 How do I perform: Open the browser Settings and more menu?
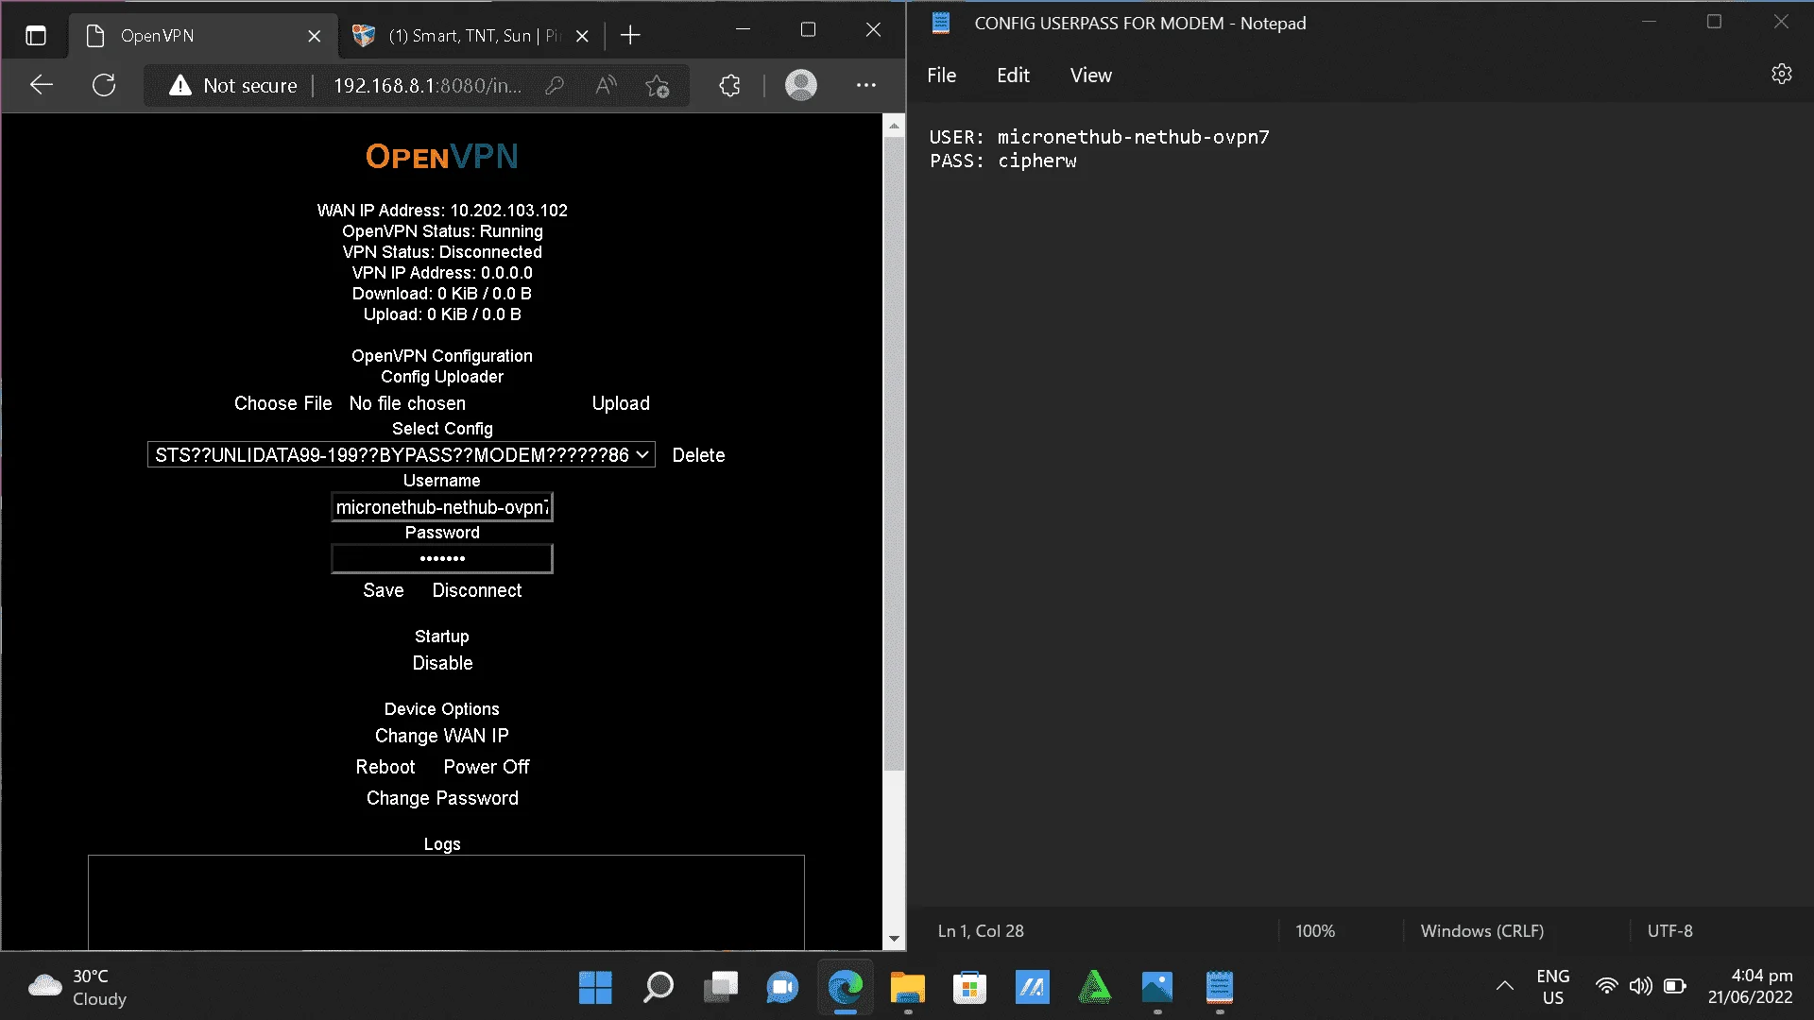coord(866,86)
